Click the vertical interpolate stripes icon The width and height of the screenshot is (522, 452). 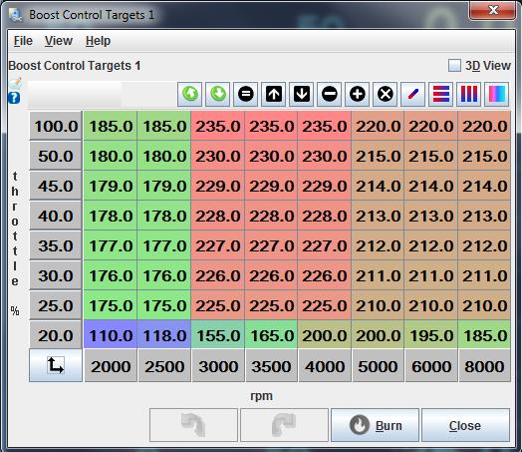[x=469, y=95]
